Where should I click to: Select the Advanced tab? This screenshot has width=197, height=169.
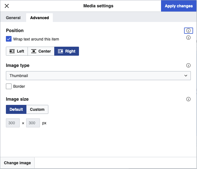click(39, 18)
